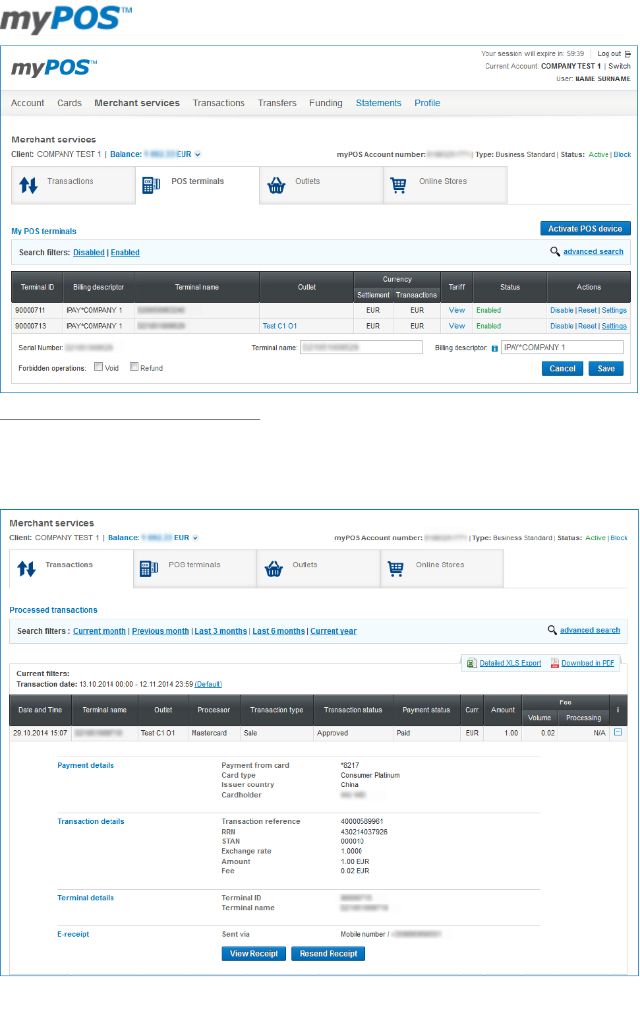The width and height of the screenshot is (640, 1027).
Task: Reset terminal 90000711
Action: 587,310
